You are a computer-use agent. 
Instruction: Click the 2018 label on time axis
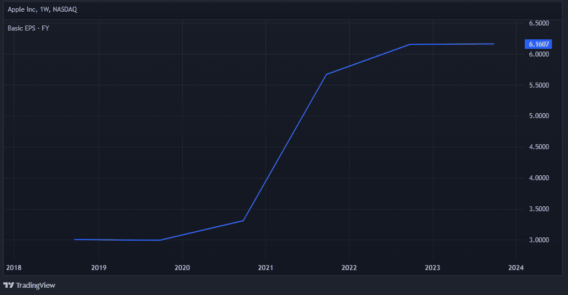(x=14, y=268)
